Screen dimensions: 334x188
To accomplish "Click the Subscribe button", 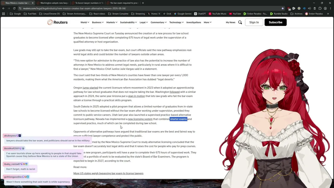I will 276,22.
